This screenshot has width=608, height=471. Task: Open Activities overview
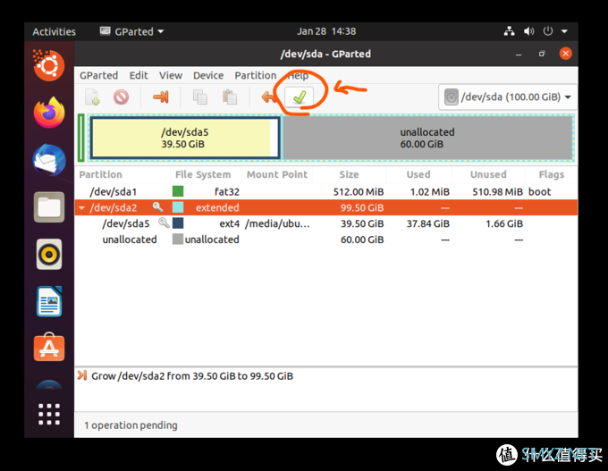click(x=54, y=31)
